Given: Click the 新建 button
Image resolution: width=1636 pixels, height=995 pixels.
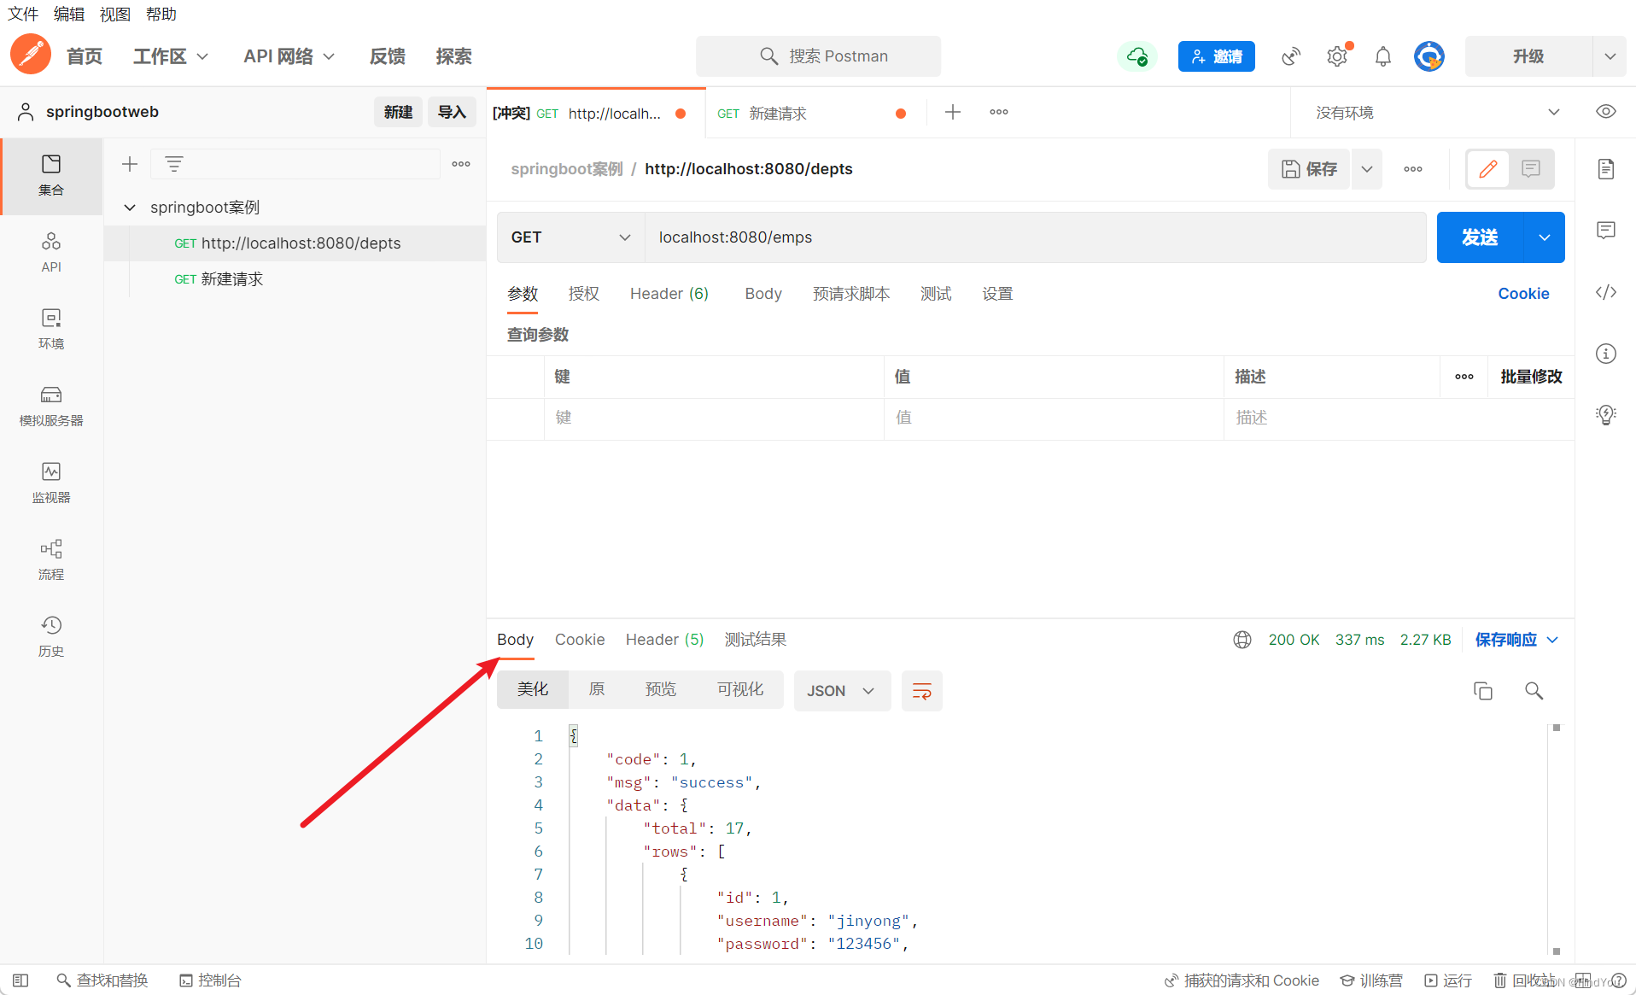Looking at the screenshot, I should pyautogui.click(x=398, y=112).
